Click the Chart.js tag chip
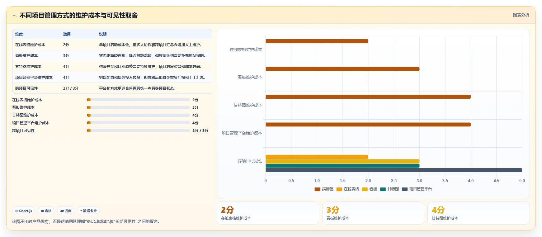The width and height of the screenshot is (542, 237). (x=24, y=211)
